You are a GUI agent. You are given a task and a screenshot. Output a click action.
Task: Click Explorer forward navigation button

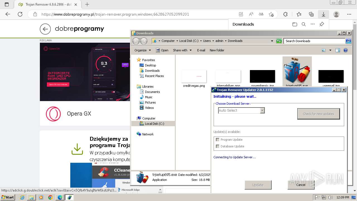(x=144, y=41)
